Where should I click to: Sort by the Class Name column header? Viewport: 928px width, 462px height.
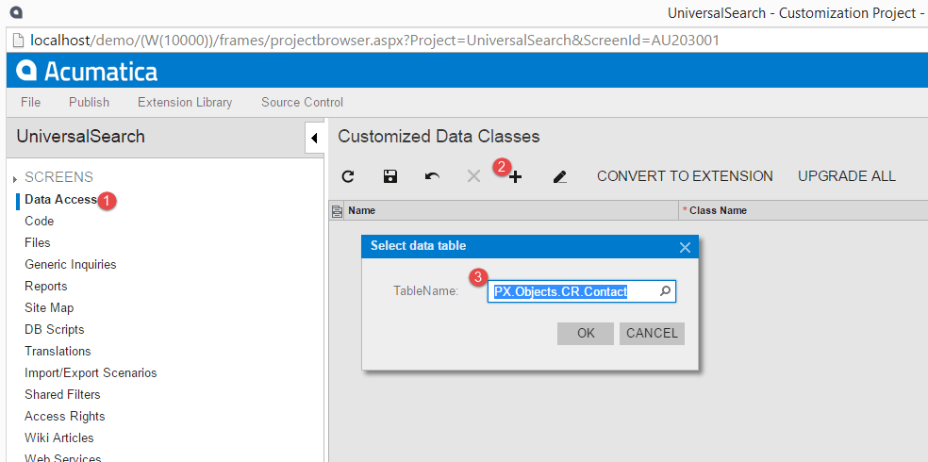pyautogui.click(x=719, y=211)
